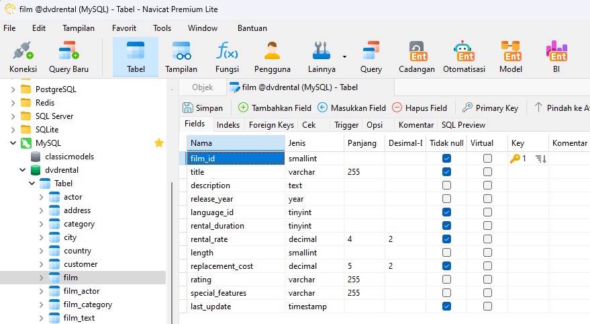The height and width of the screenshot is (324, 590).
Task: Switch to the Indeks tab
Action: pos(228,125)
